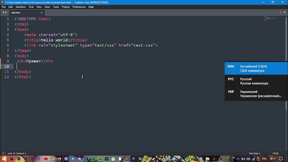Click the taskbar clock
This screenshot has height=162, width=288.
[273, 159]
